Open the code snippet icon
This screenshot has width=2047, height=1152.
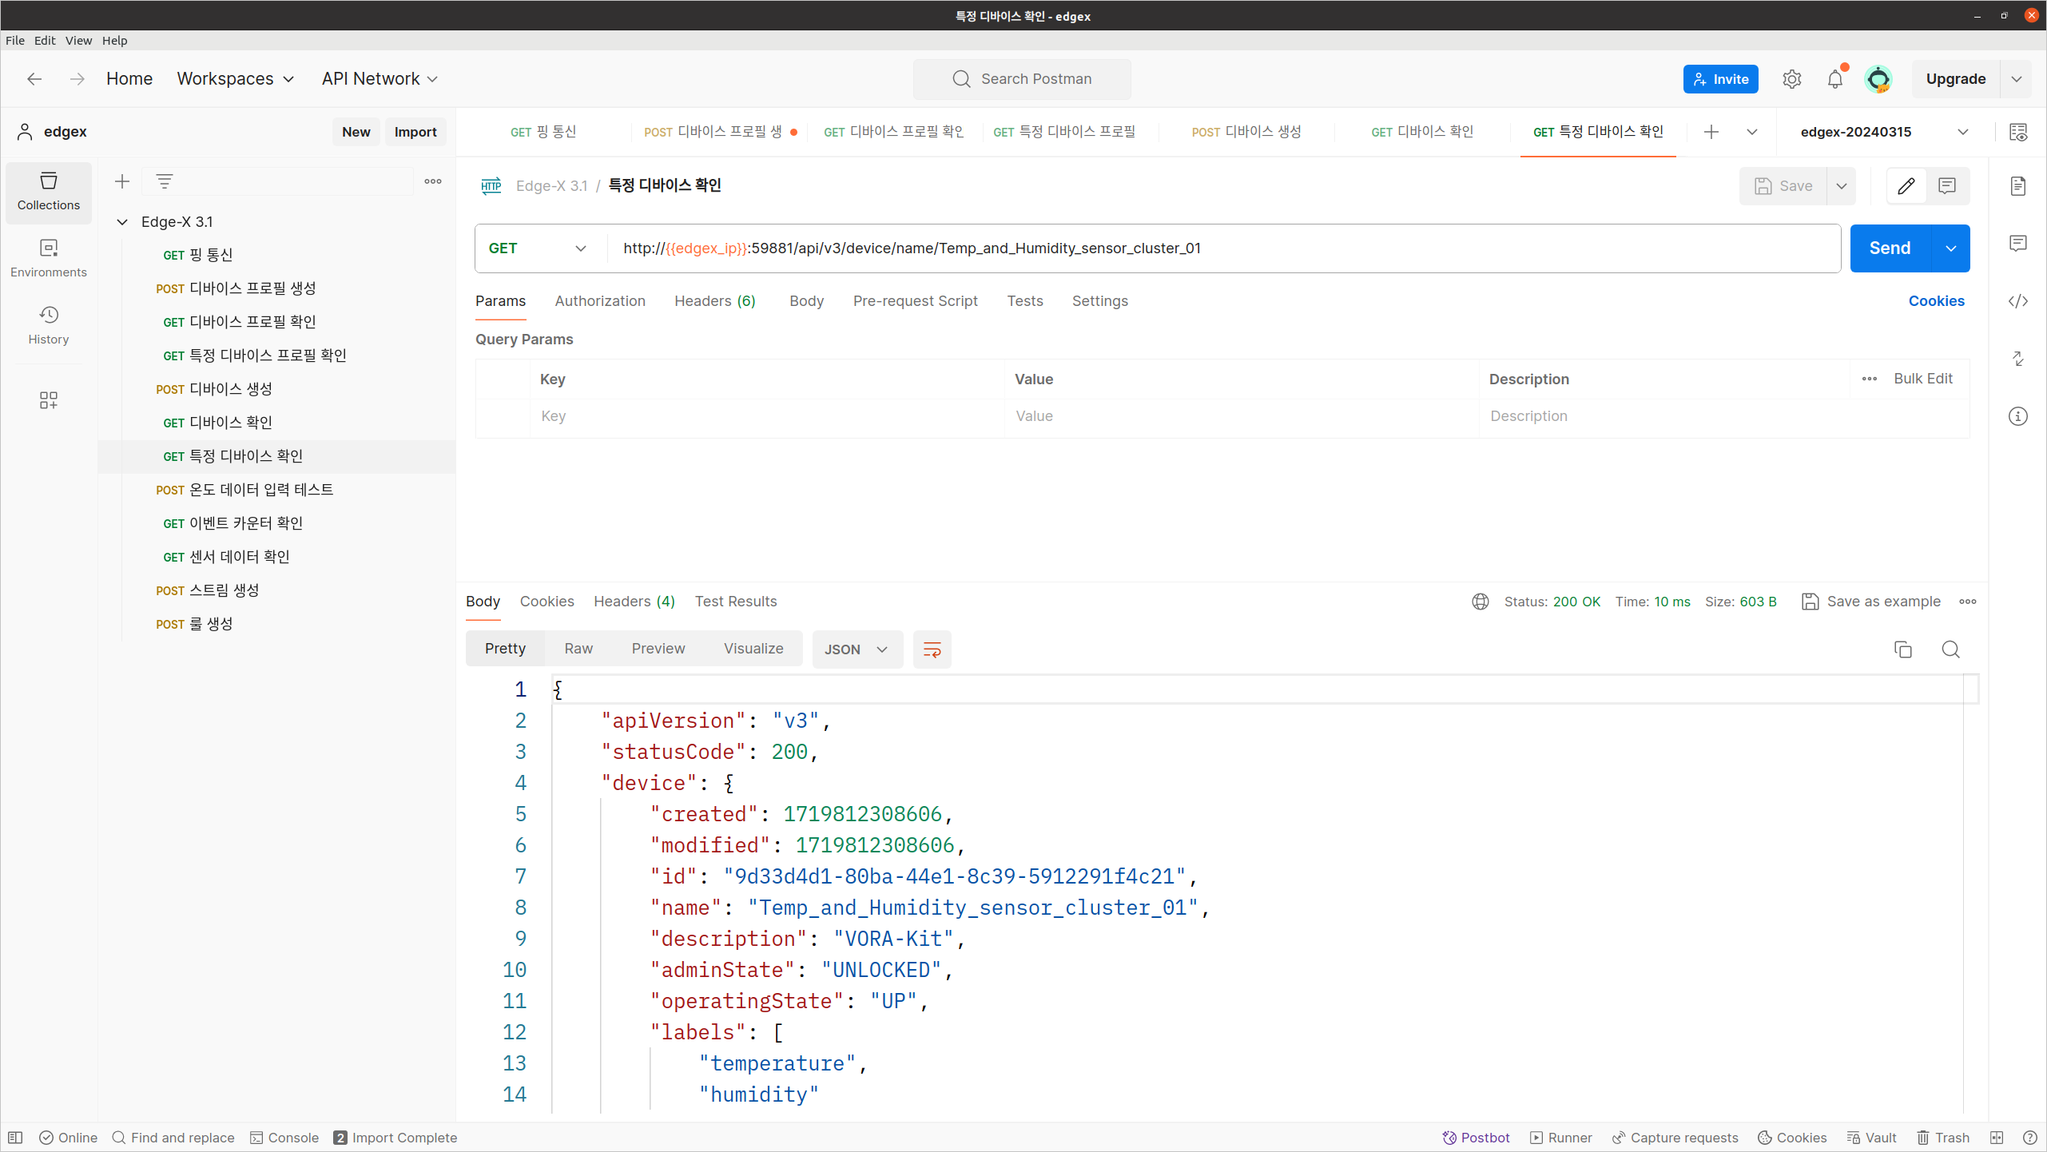pos(2018,301)
